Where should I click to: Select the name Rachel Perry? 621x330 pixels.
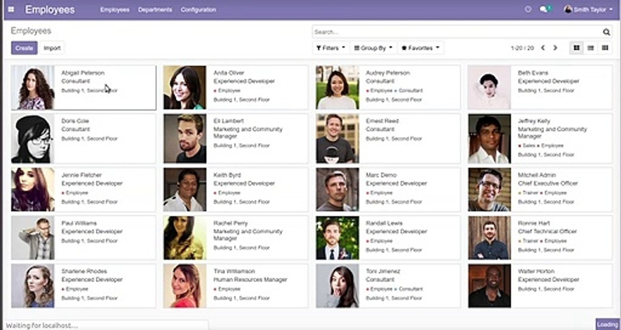pyautogui.click(x=231, y=223)
